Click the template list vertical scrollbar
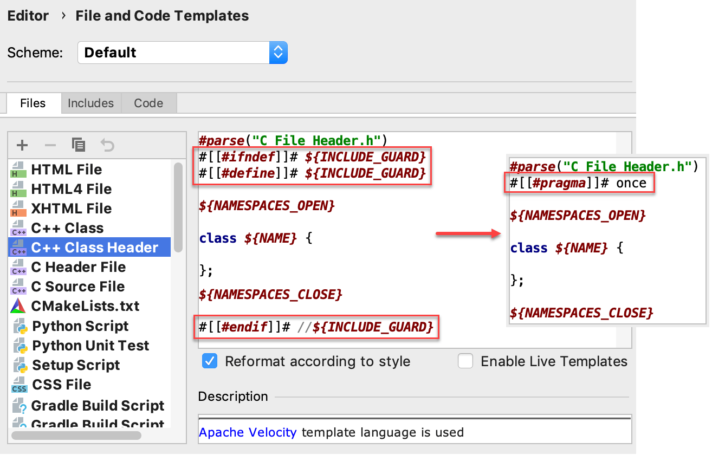 (178, 206)
